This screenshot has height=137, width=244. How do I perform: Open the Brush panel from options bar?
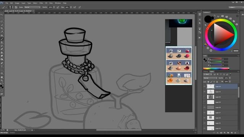(16, 7)
